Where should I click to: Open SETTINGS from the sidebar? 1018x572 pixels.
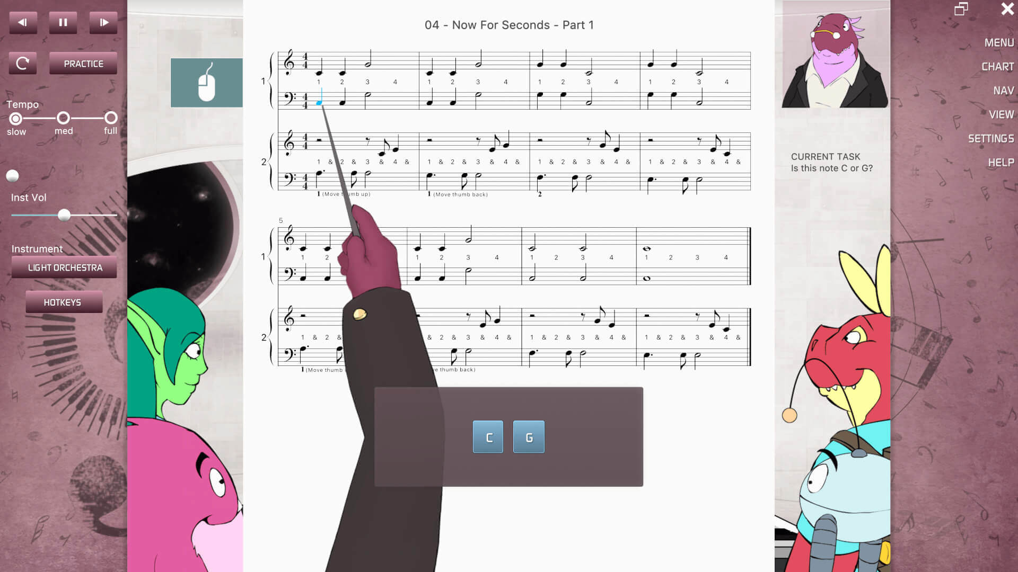coord(991,138)
